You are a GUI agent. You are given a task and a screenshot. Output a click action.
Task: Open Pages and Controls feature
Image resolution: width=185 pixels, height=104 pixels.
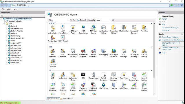134,30
